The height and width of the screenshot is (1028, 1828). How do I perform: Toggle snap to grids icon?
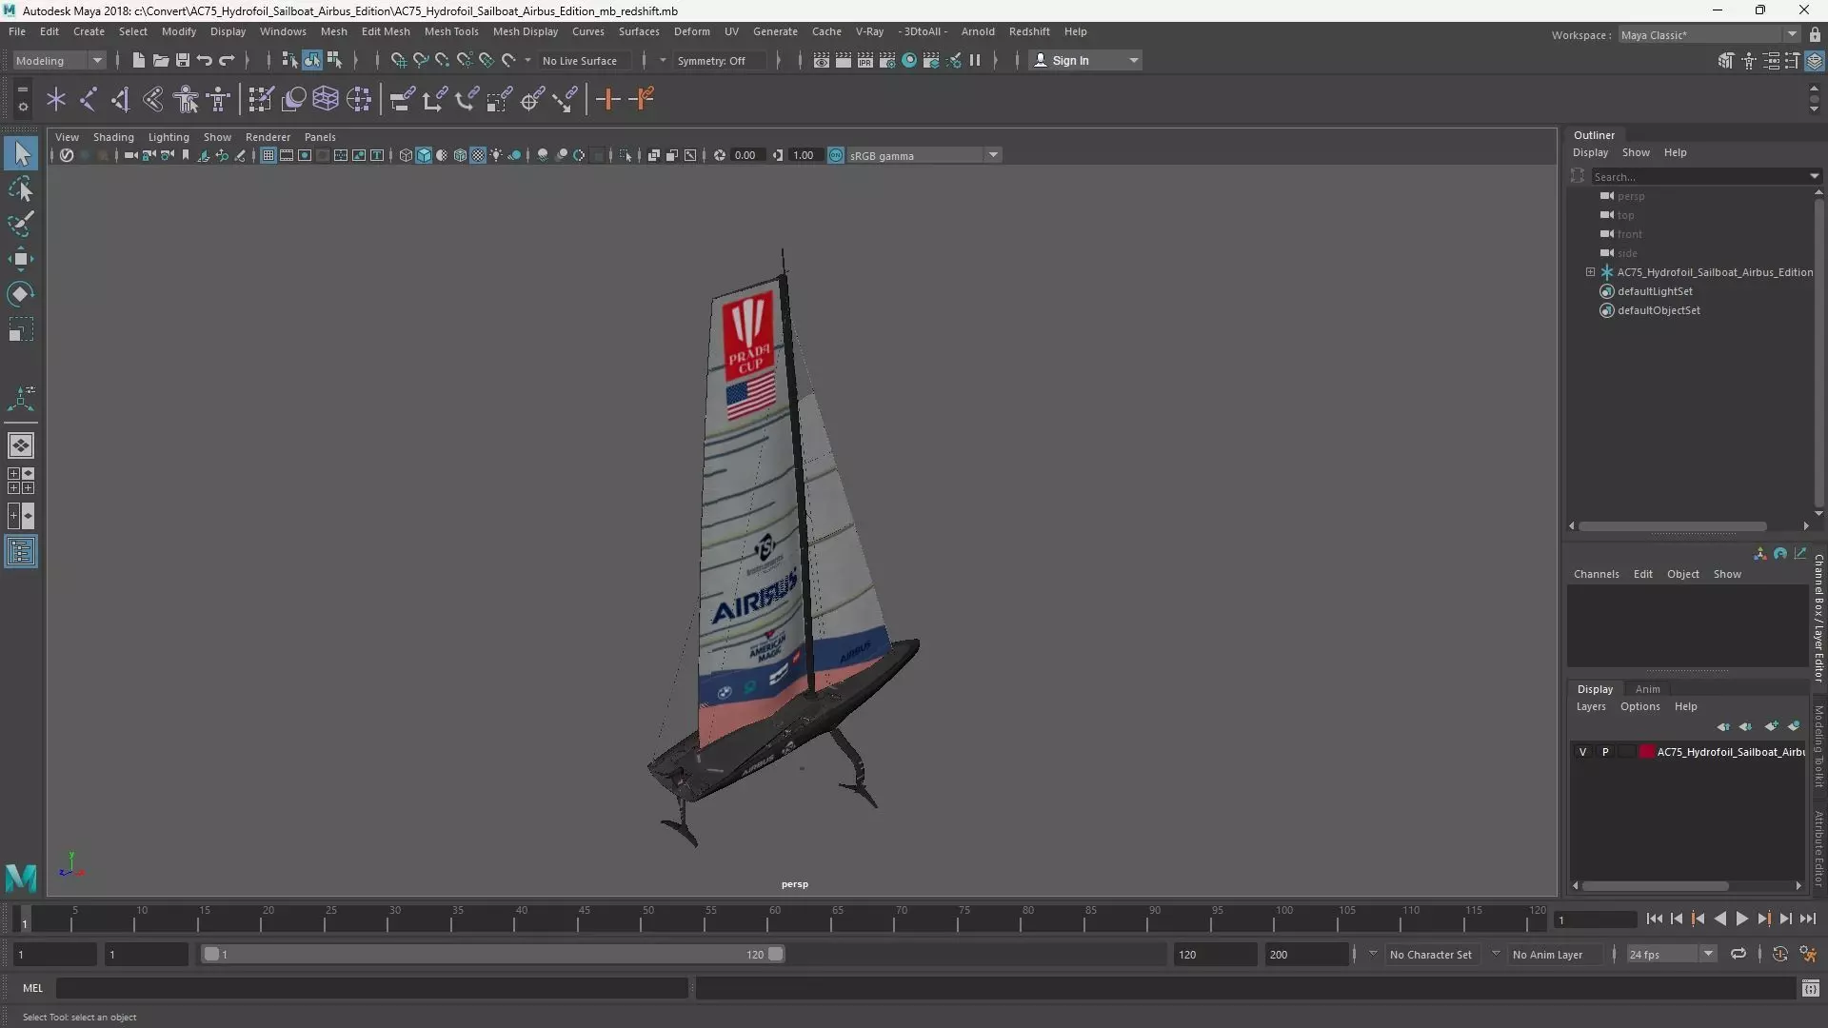click(398, 60)
